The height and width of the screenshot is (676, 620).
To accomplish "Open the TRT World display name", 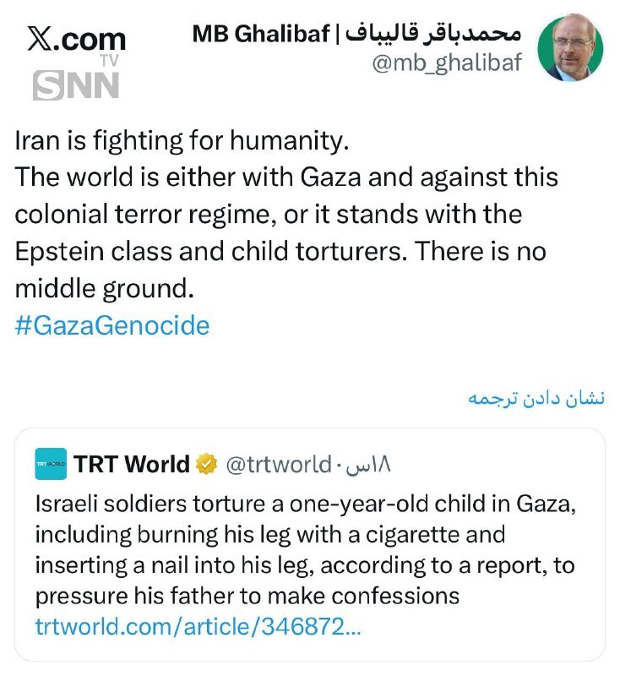I will point(131,464).
